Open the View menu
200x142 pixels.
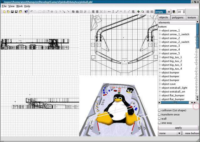coord(11,6)
